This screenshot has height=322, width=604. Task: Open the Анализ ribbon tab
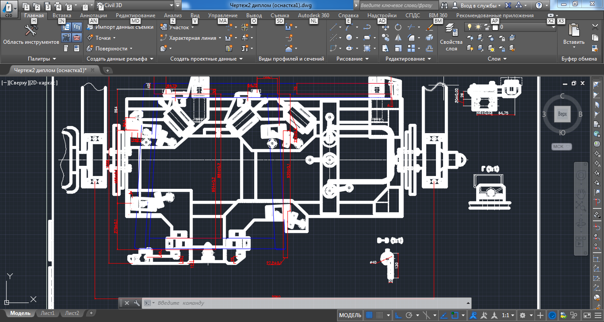tap(172, 15)
